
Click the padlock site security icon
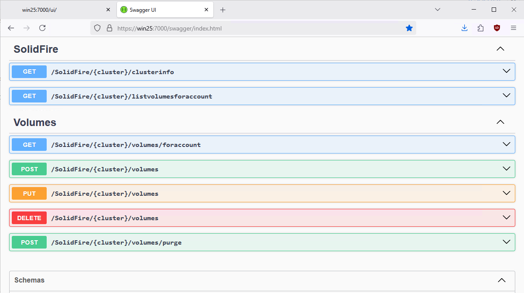[x=110, y=28]
